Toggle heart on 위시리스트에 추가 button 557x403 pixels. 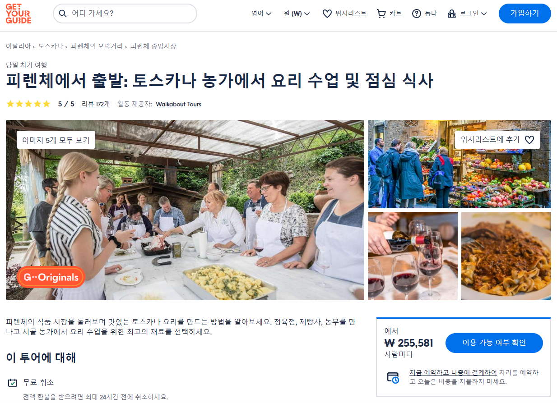coord(529,140)
